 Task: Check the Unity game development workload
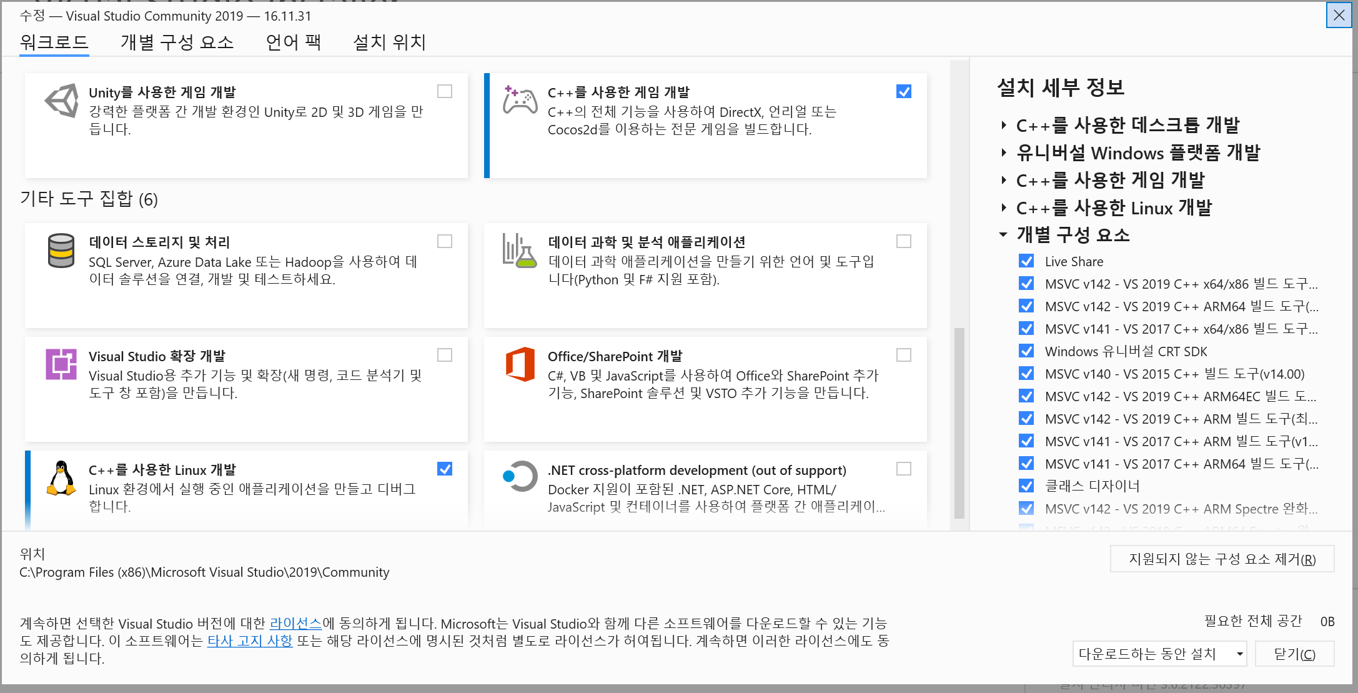(445, 91)
